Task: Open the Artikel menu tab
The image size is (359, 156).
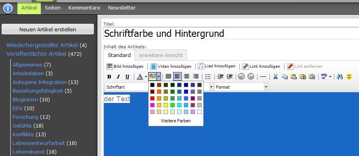Action: point(29,8)
